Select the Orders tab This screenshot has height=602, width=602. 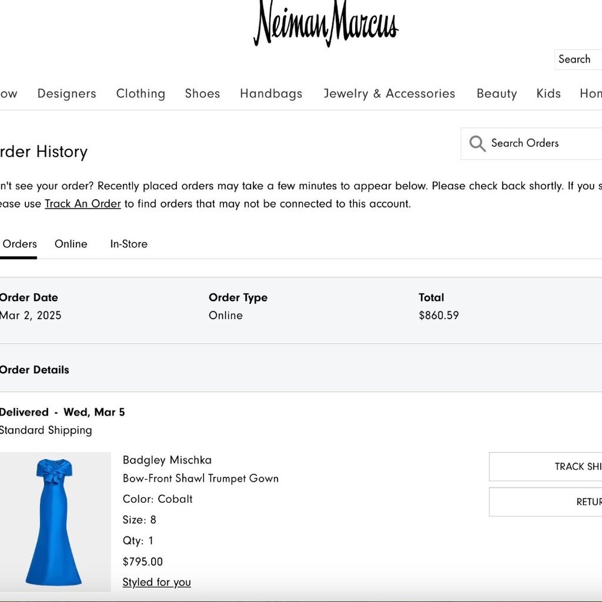point(19,244)
